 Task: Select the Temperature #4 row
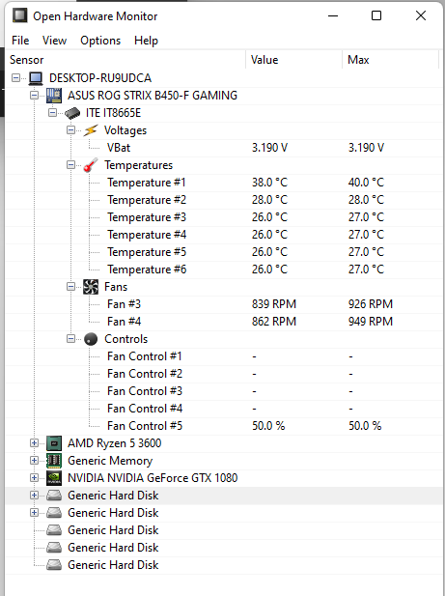[x=222, y=235]
